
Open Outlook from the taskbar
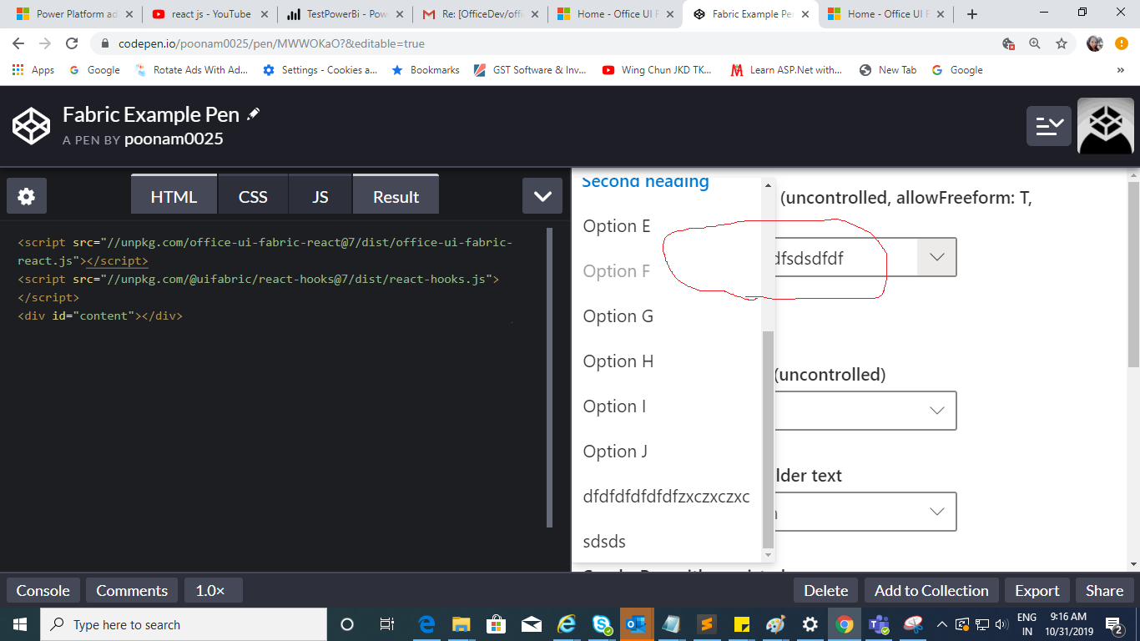coord(637,623)
